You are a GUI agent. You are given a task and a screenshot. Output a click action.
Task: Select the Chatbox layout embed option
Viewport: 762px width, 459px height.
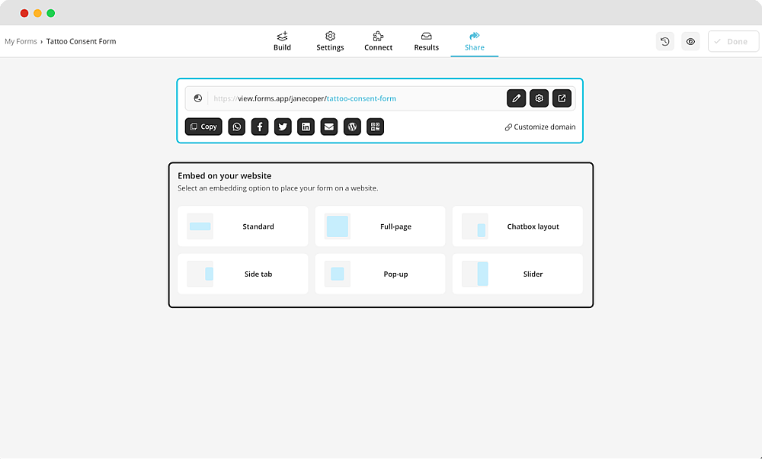517,226
